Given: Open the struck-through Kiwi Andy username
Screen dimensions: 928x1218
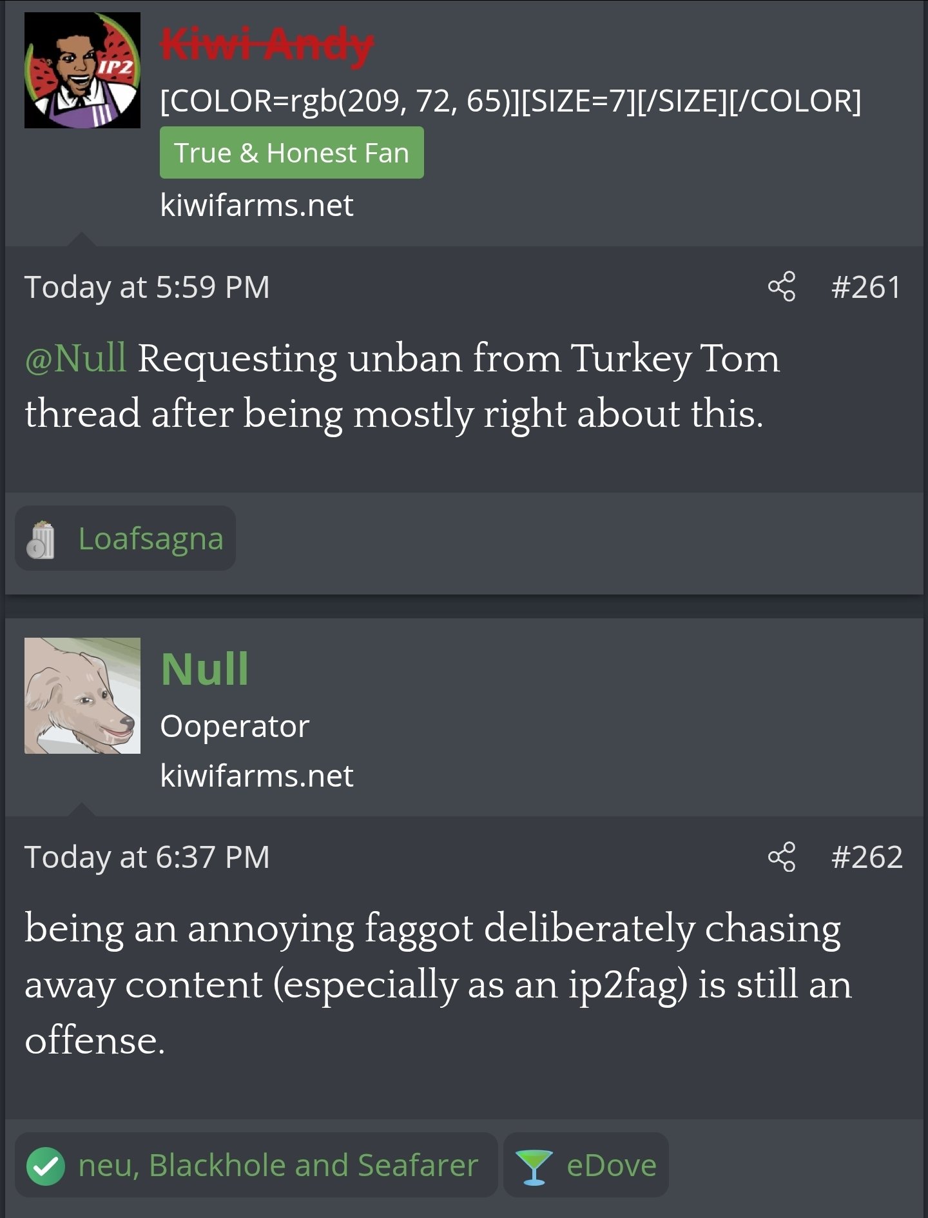Looking at the screenshot, I should point(267,46).
